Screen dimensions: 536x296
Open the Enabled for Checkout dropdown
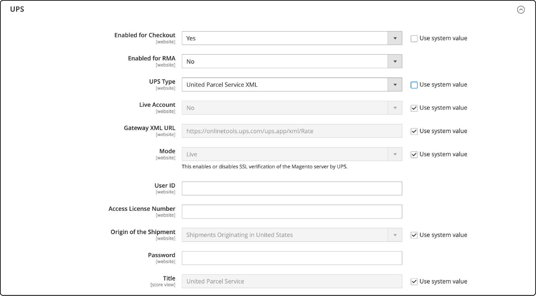[x=292, y=38]
